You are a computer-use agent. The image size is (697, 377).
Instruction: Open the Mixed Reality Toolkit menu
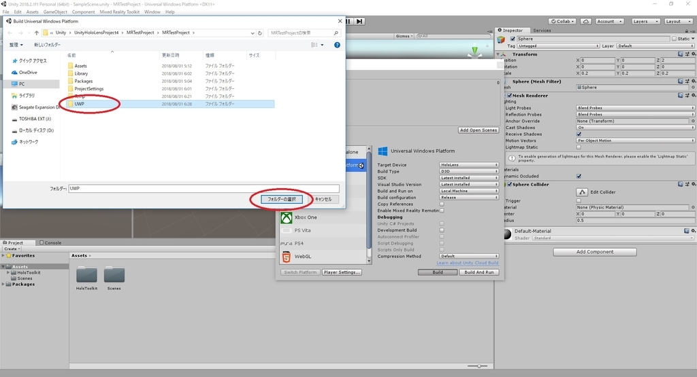120,12
